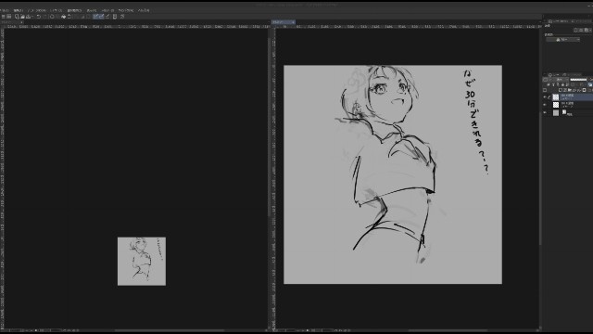The image size is (593, 334).
Task: Click the Redo arrow icon
Action: [44, 17]
